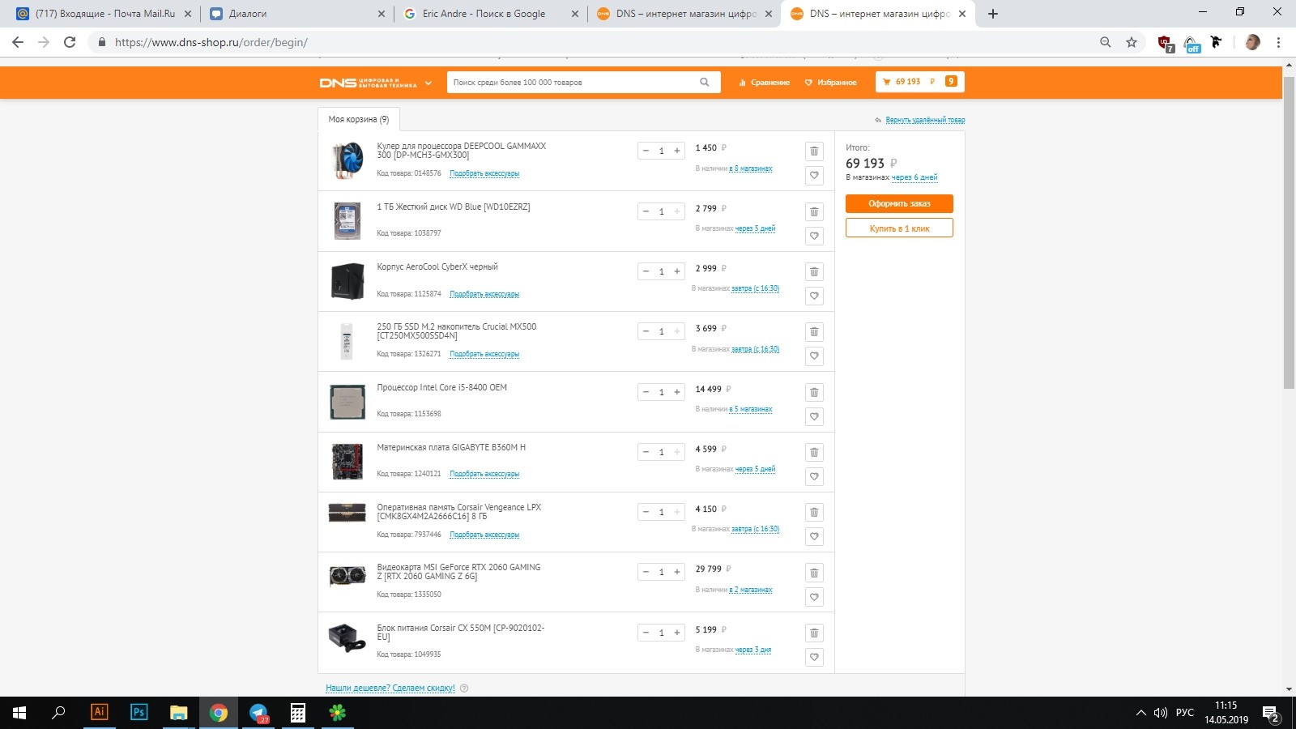
Task: Switch the РУС keyboard language indicator
Action: (1185, 713)
